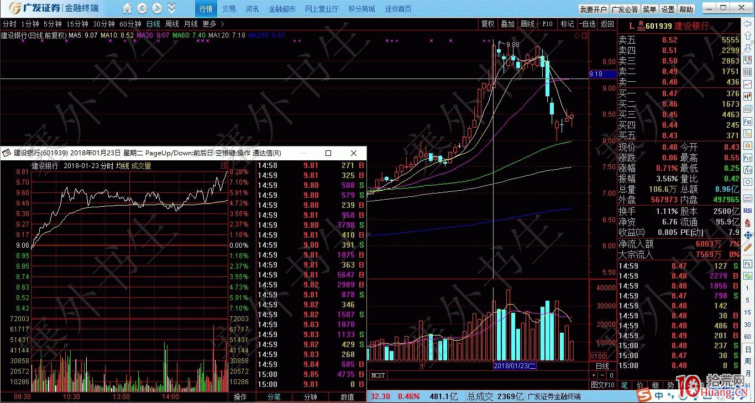The width and height of the screenshot is (755, 403).
Task: Click the up arrow icon in right sidebar
Action: coord(747,35)
